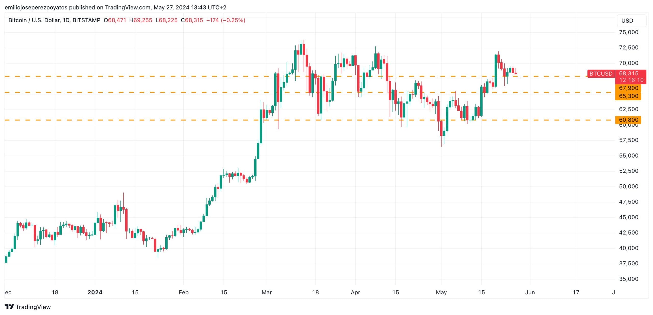
Task: Click the published-on TradingView.com header text
Action: 115,7
